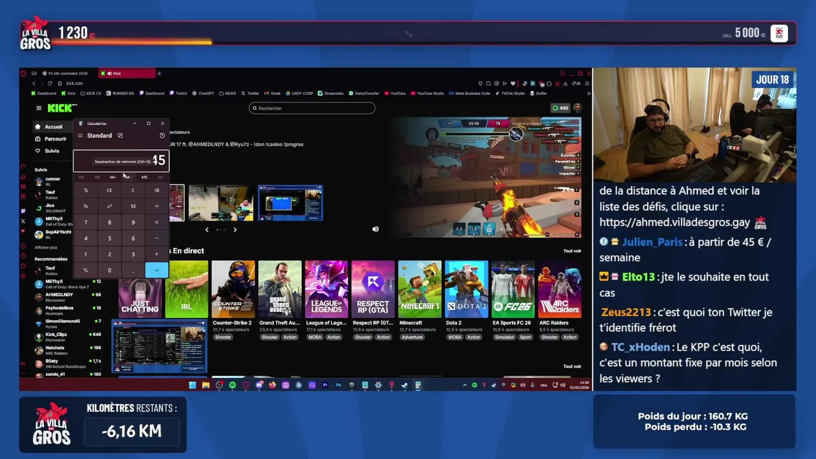This screenshot has width=816, height=459.
Task: Click the CE clear entry key
Action: pos(109,190)
